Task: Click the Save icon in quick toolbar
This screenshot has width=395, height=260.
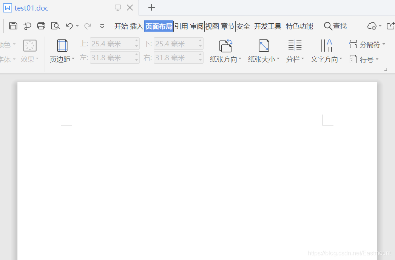Action: pos(13,26)
